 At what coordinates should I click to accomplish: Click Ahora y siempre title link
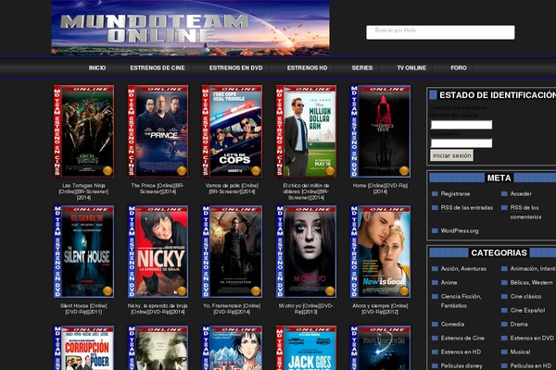(x=380, y=309)
